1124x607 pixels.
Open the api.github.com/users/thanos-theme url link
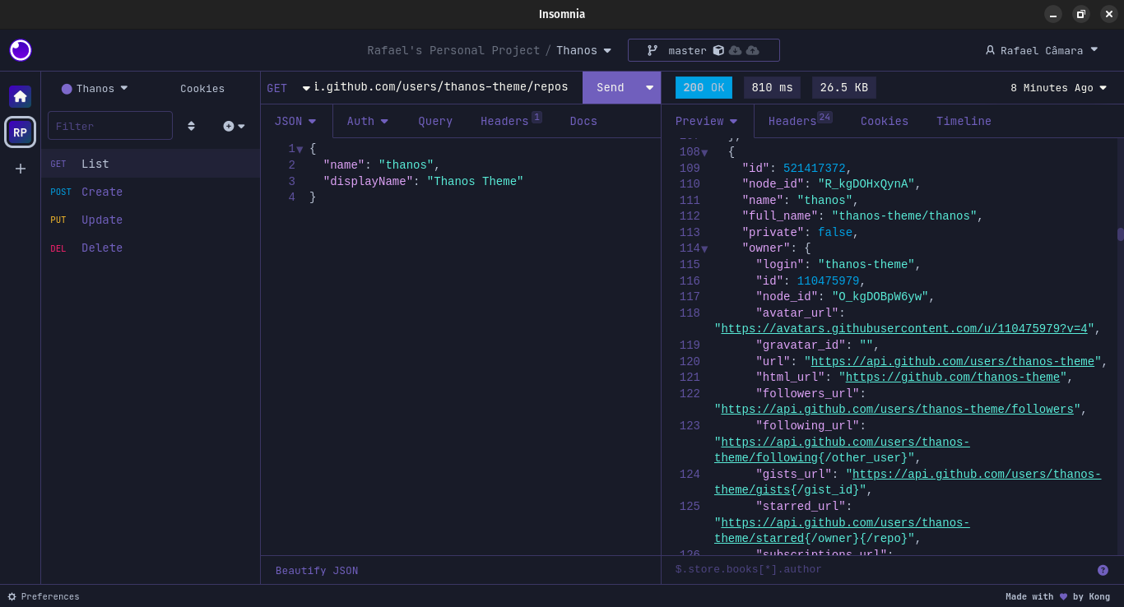pos(954,362)
